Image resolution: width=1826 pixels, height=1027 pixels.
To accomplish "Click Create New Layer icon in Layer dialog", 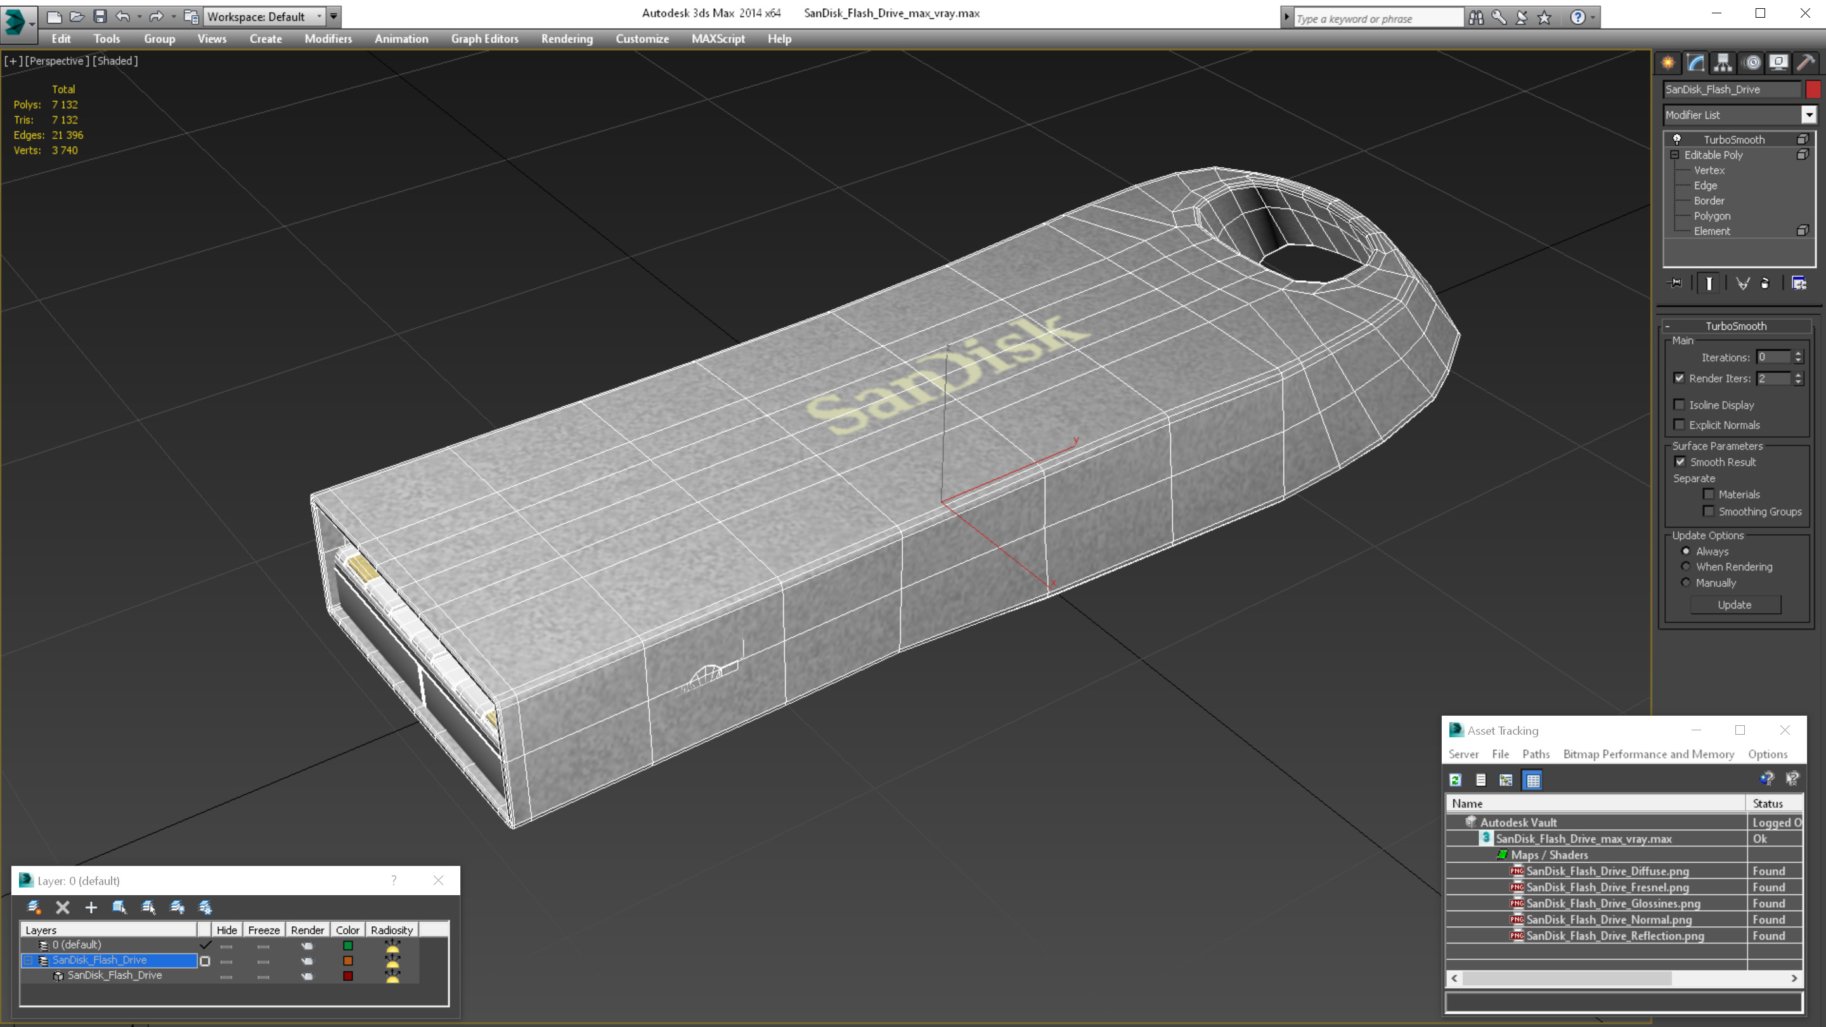I will click(x=34, y=907).
